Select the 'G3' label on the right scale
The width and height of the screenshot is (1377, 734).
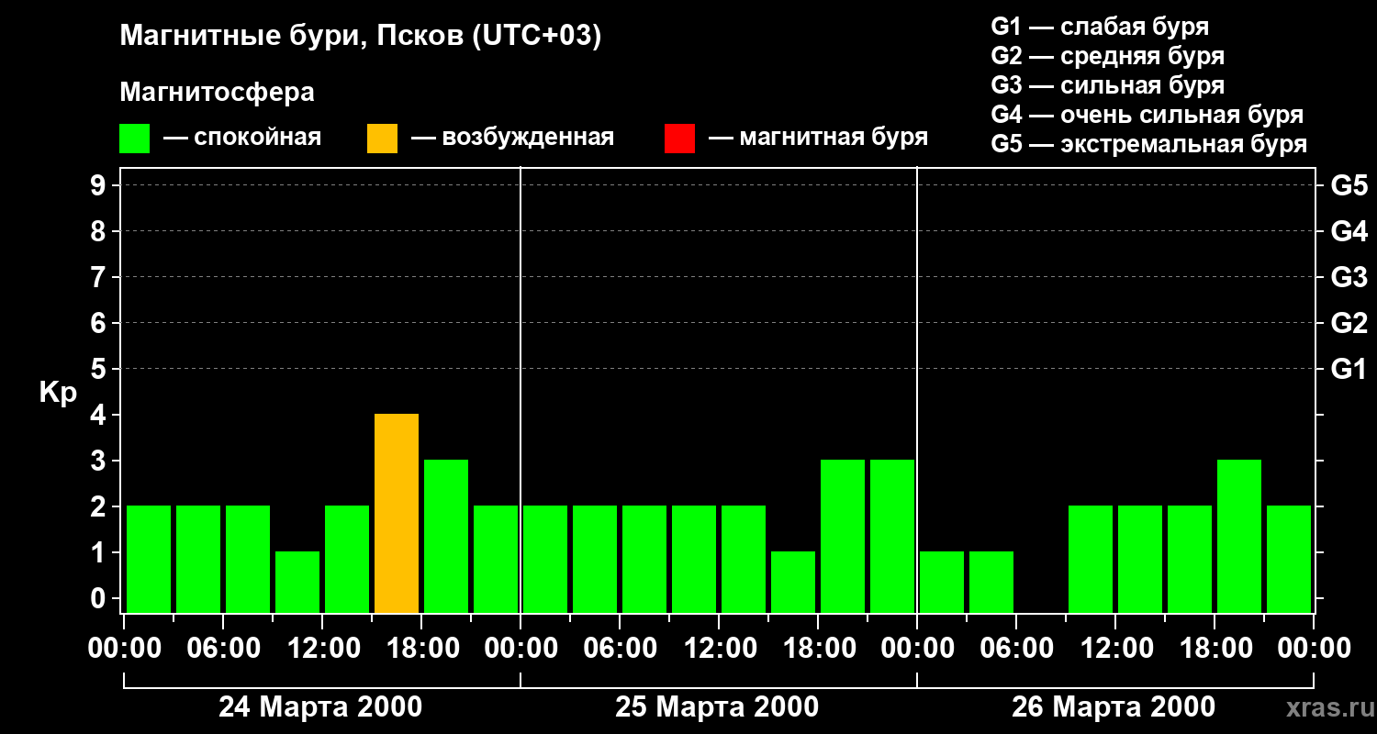(x=1349, y=277)
